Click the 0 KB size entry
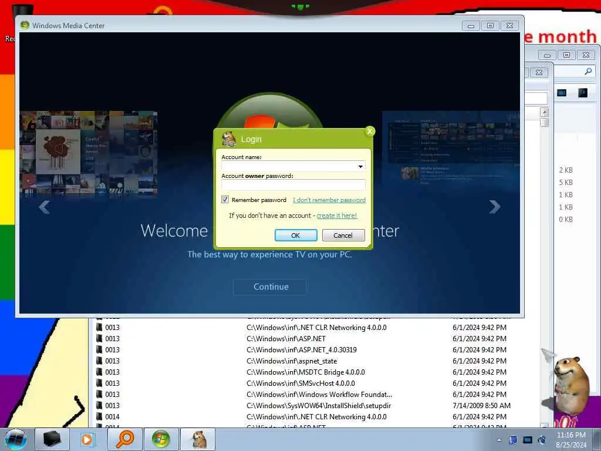 pos(566,220)
